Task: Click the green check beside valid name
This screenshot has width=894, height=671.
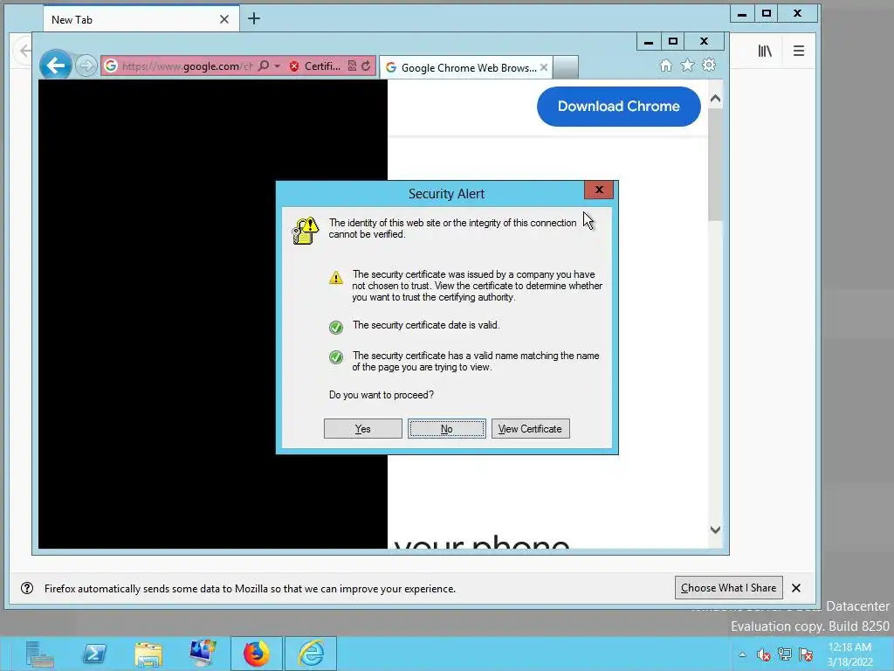Action: (336, 357)
